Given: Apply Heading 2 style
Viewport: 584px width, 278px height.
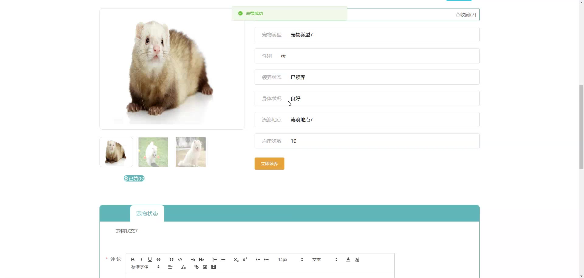Looking at the screenshot, I should point(201,259).
